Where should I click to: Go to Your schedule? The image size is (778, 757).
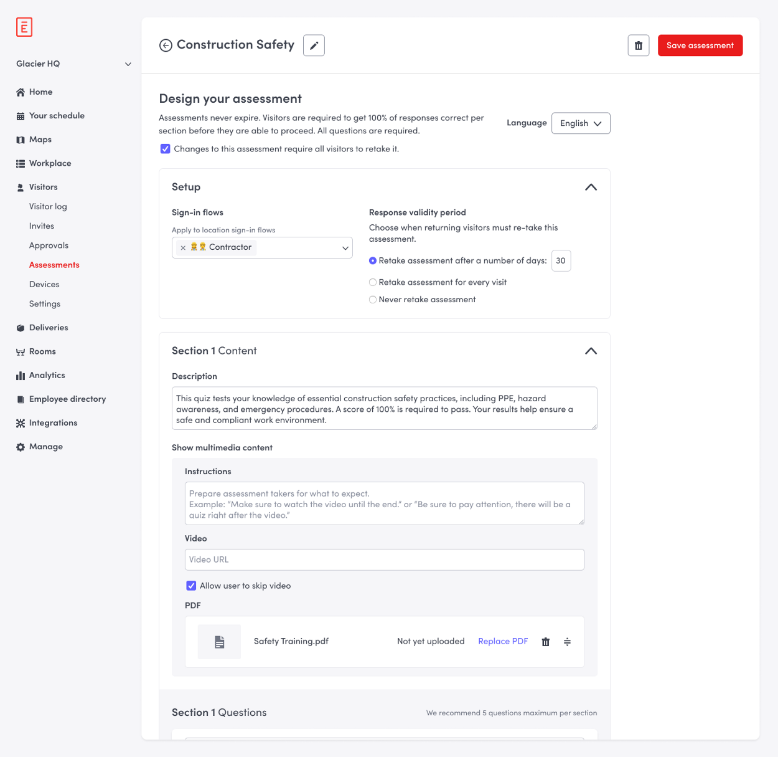[x=57, y=116]
